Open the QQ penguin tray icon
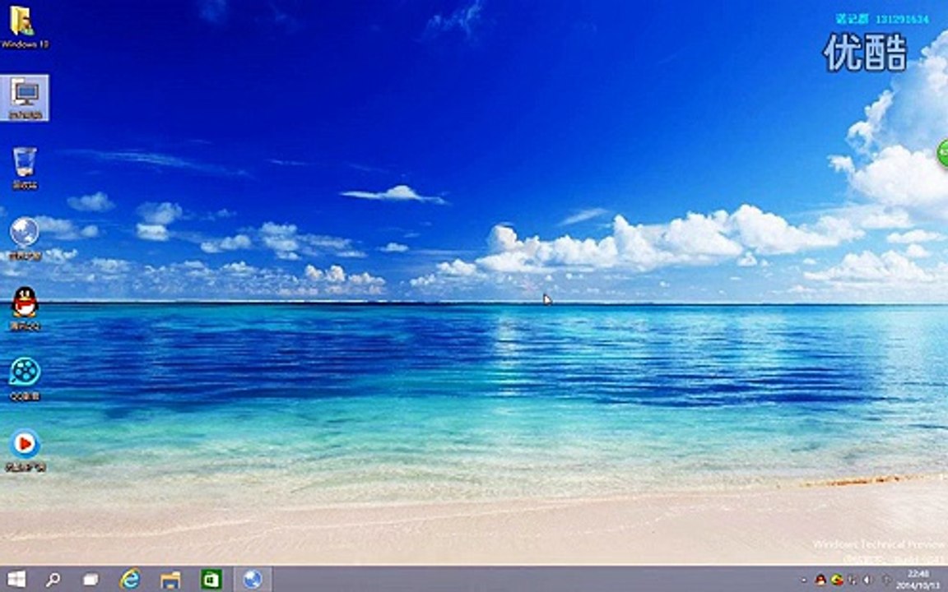948x592 pixels. click(820, 580)
